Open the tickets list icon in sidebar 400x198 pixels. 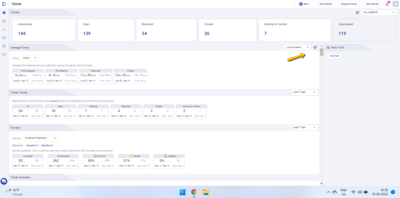point(4,21)
